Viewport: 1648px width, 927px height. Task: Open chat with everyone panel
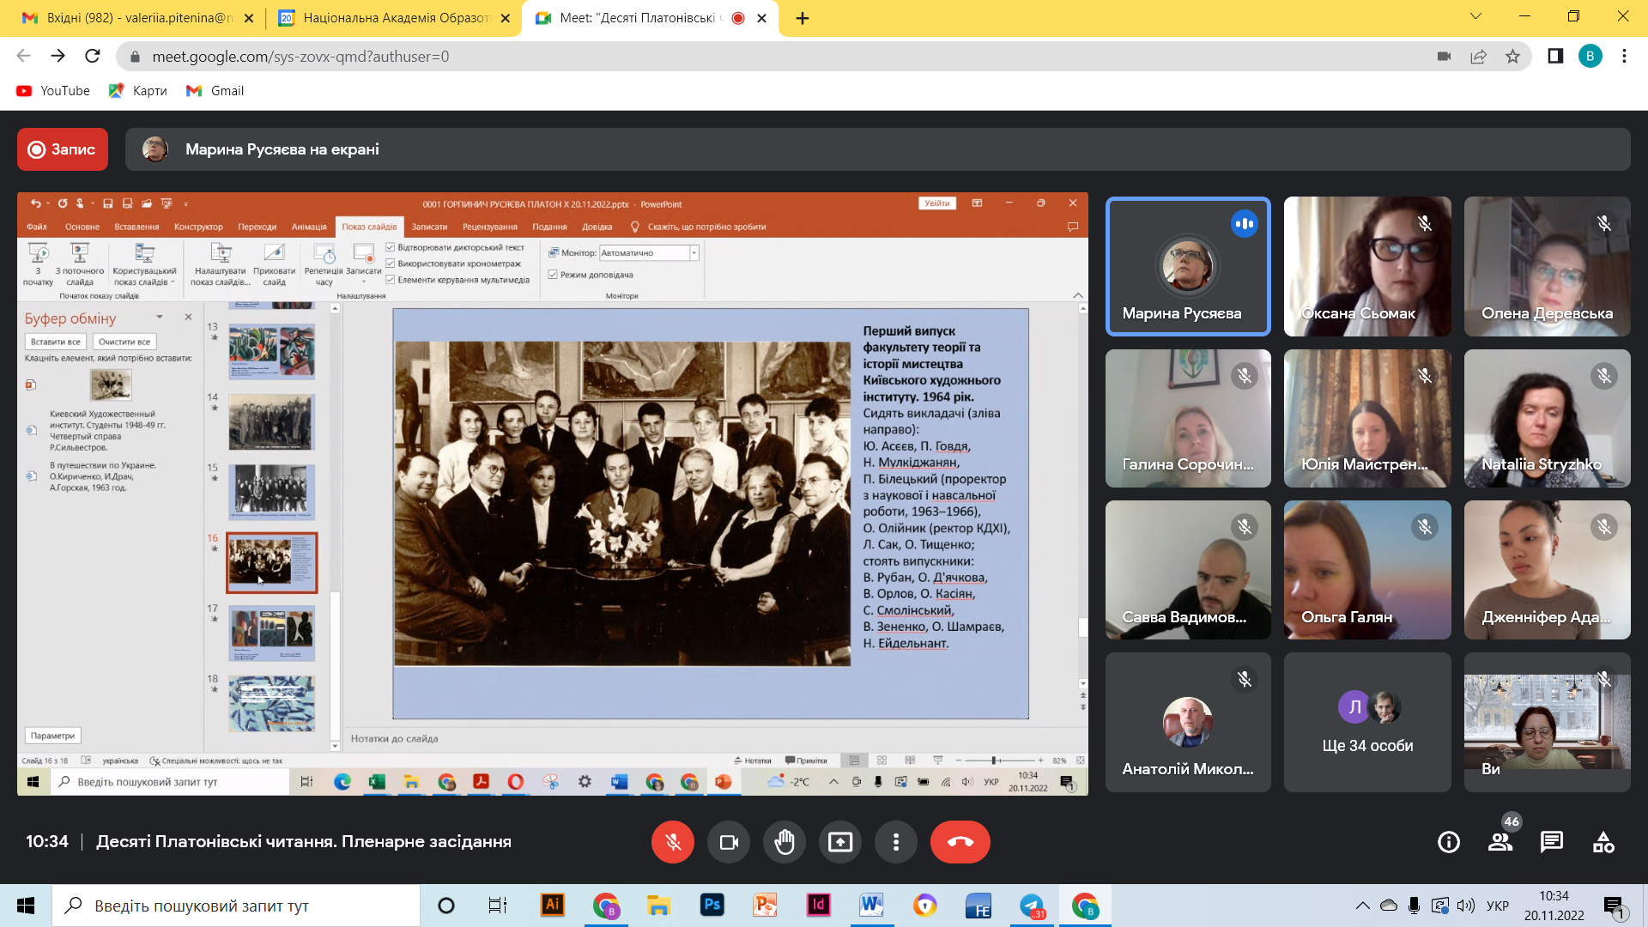[1552, 842]
